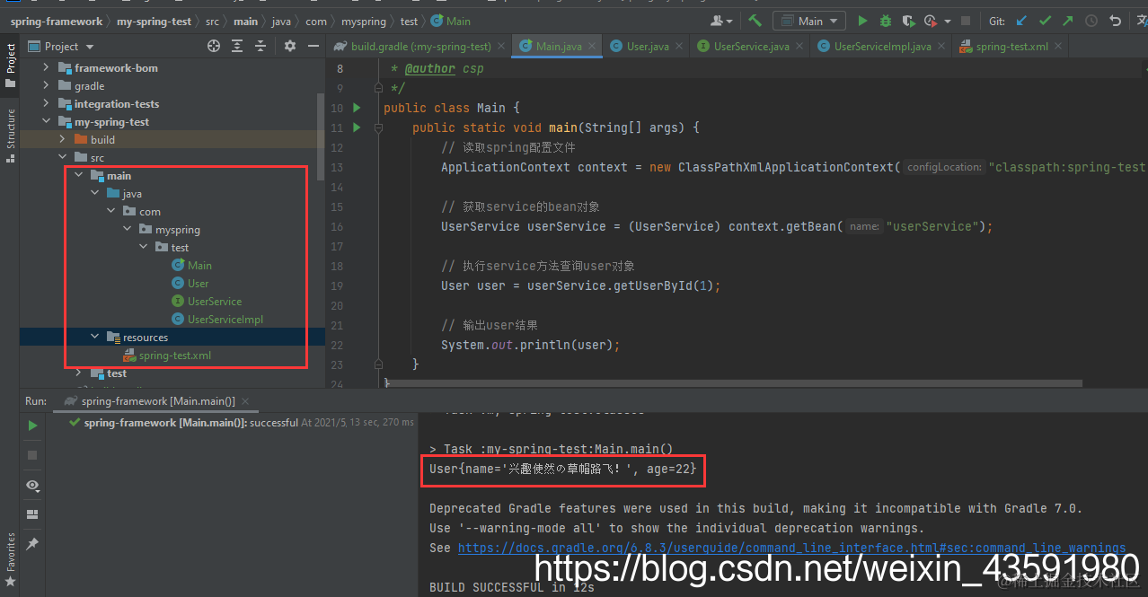Commit changes with the Git checkmark icon
Screen dimensions: 1148x597
[1045, 21]
